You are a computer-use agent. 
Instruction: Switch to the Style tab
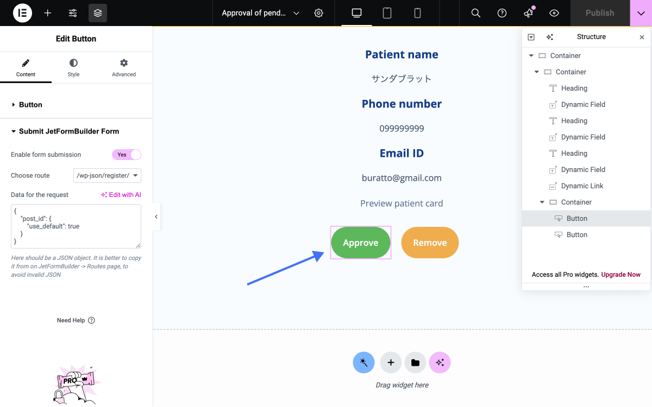73,68
